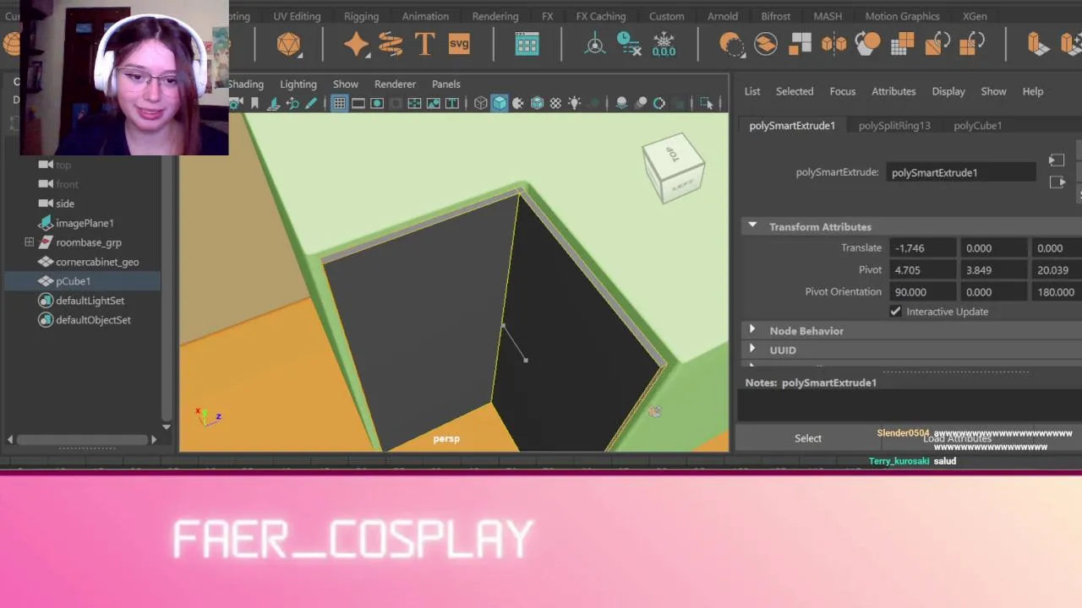The image size is (1082, 608).
Task: Expand the UUID section
Action: (752, 350)
